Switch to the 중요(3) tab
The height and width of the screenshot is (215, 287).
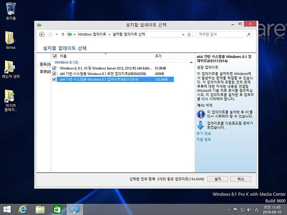click(x=45, y=64)
